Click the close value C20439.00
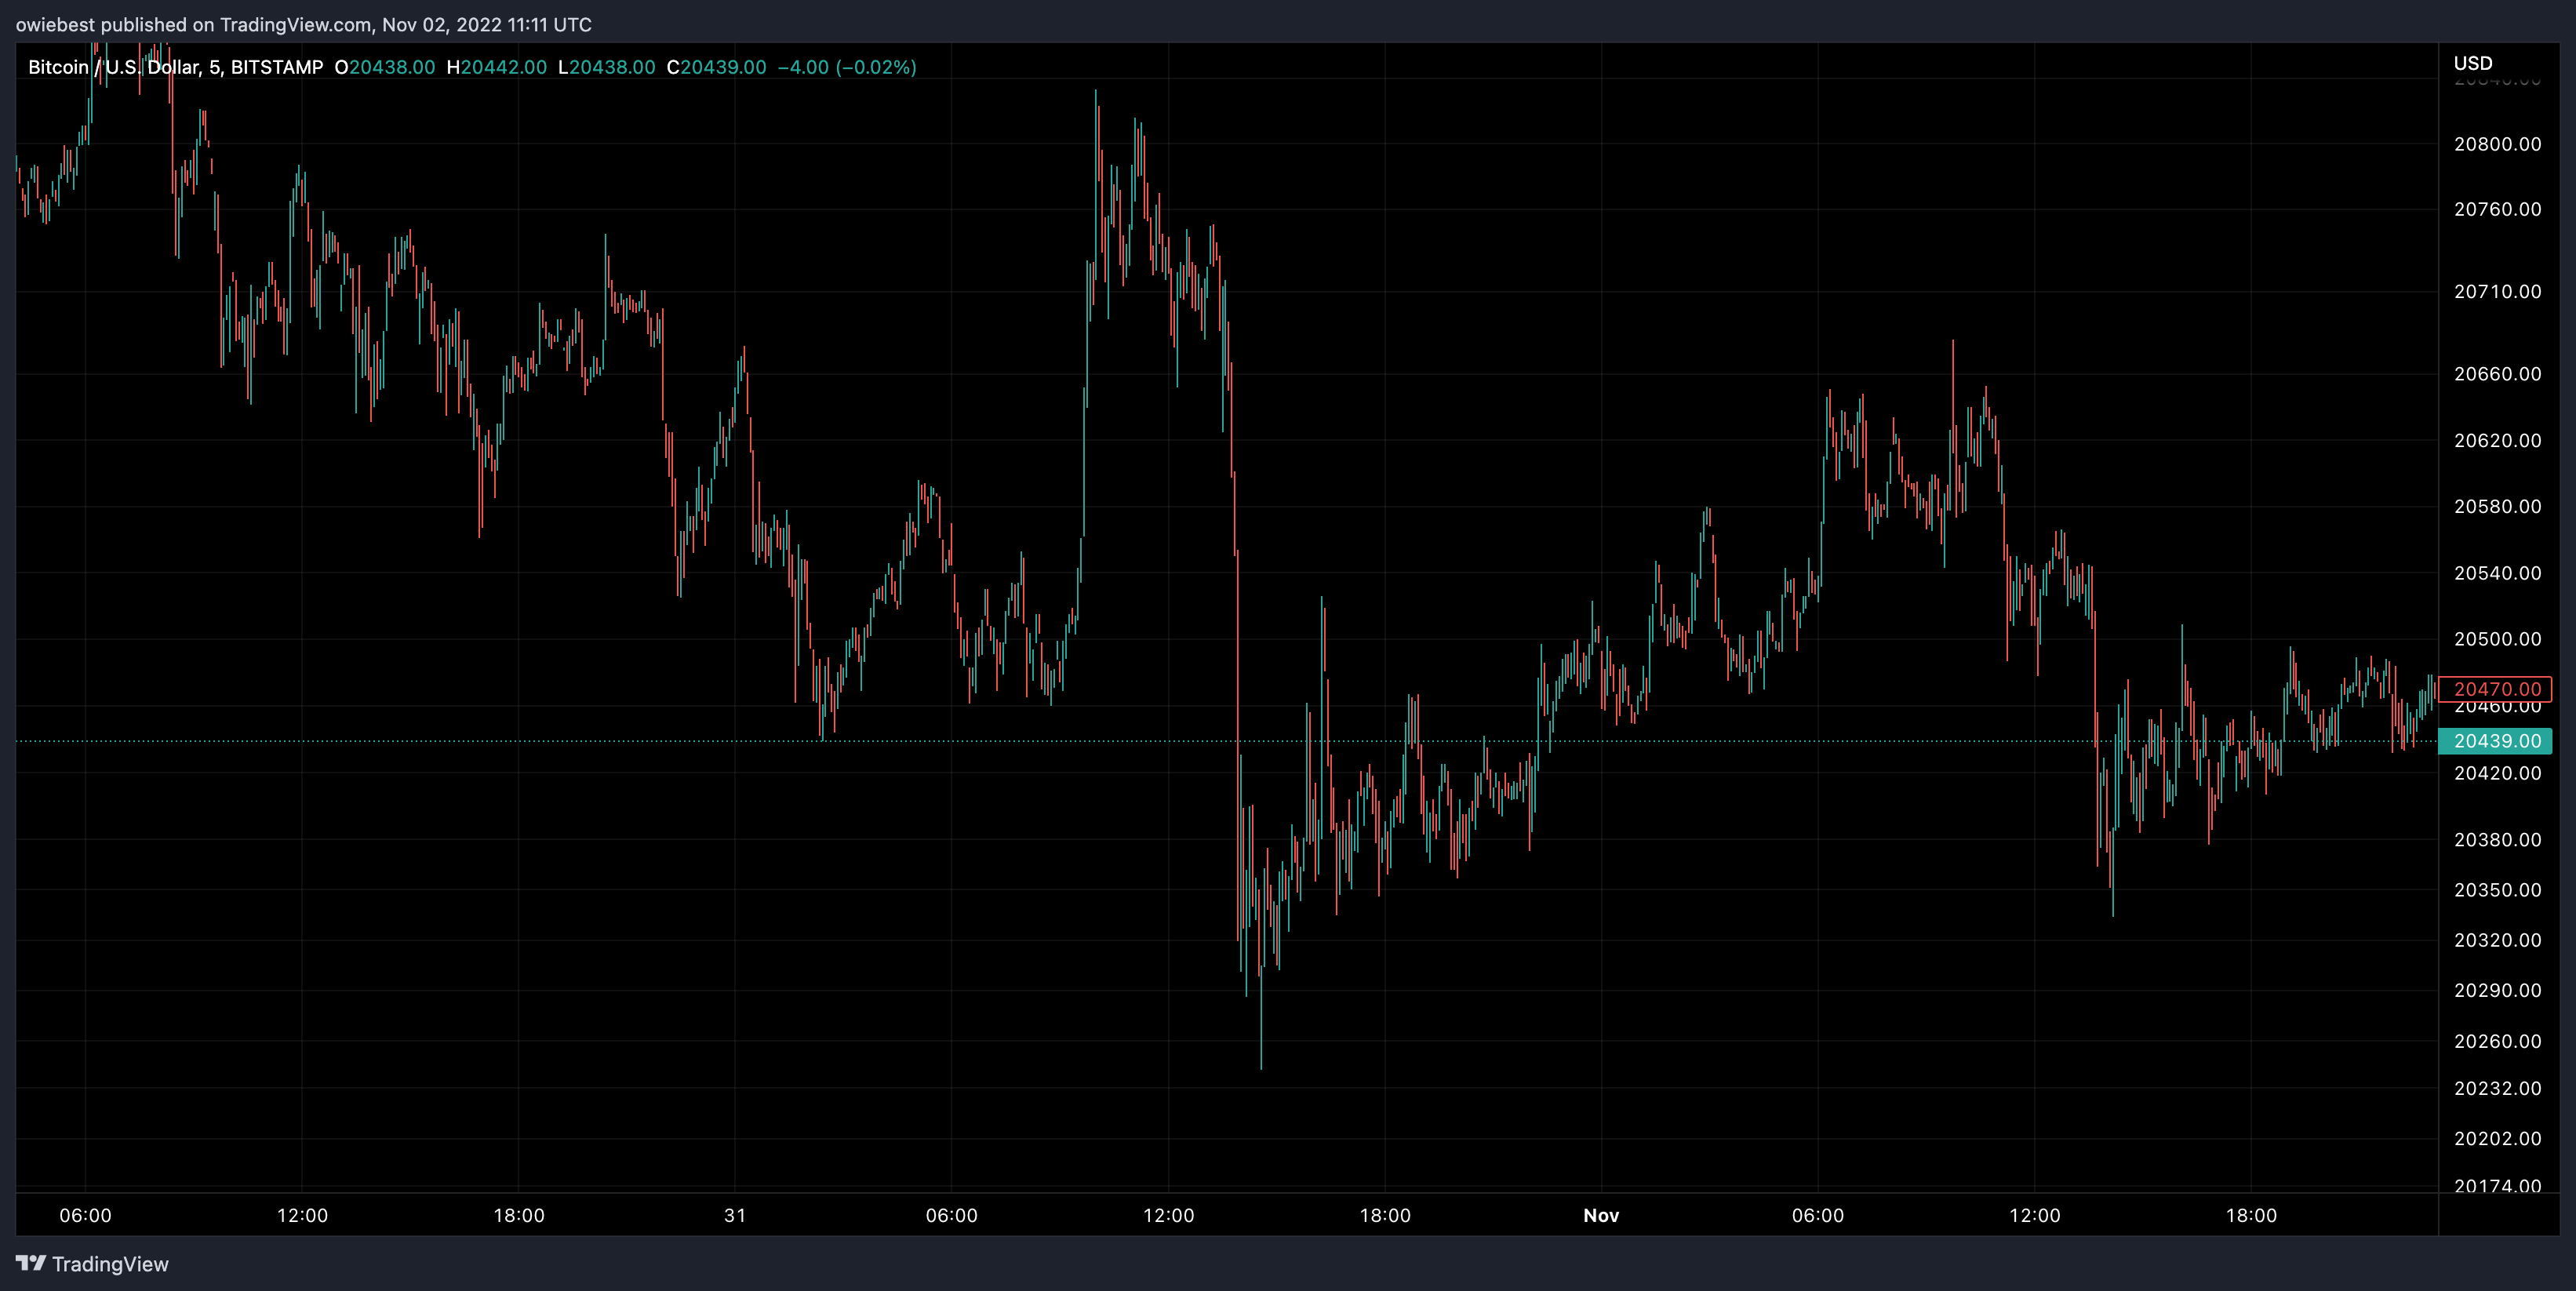The width and height of the screenshot is (2576, 1291). coord(716,67)
